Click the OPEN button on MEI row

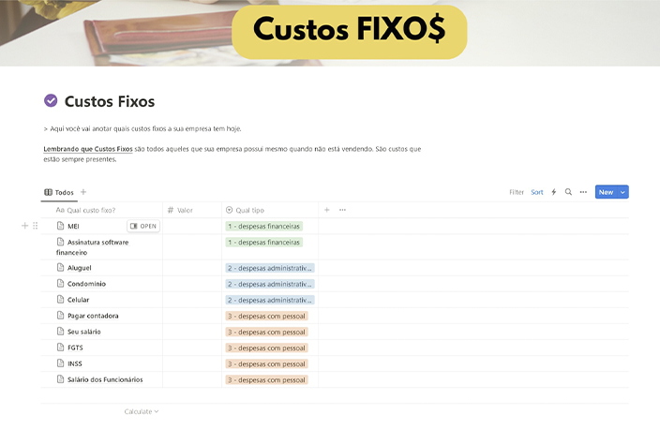click(143, 226)
